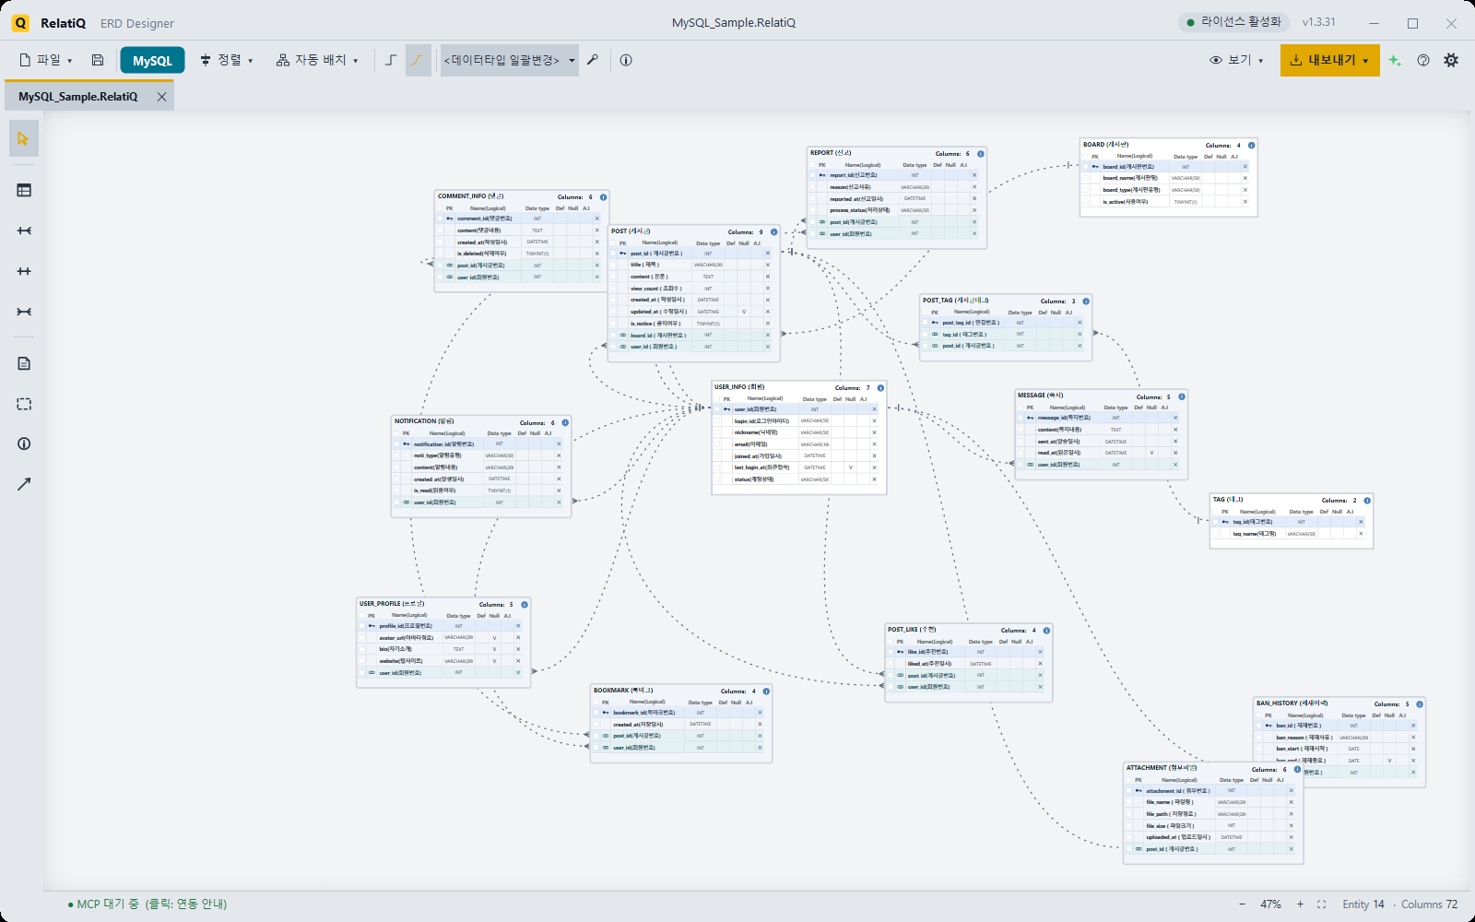Select the BOOKMARK table title
The image size is (1475, 922).
coord(622,691)
